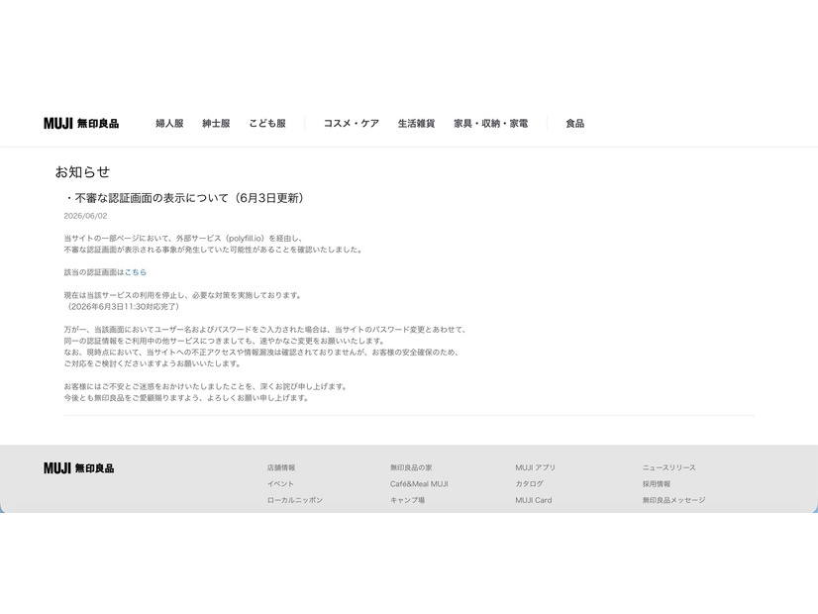Open the キャンプ場 footer link
Image resolution: width=818 pixels, height=614 pixels.
407,500
